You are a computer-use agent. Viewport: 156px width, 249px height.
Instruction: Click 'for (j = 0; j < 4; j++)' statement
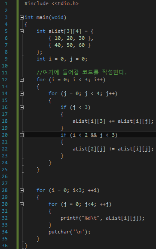point(83,93)
